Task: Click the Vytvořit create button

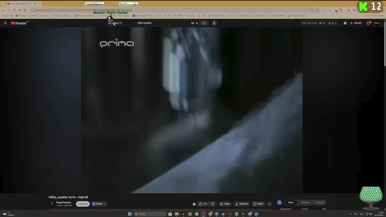Action: click(x=356, y=23)
